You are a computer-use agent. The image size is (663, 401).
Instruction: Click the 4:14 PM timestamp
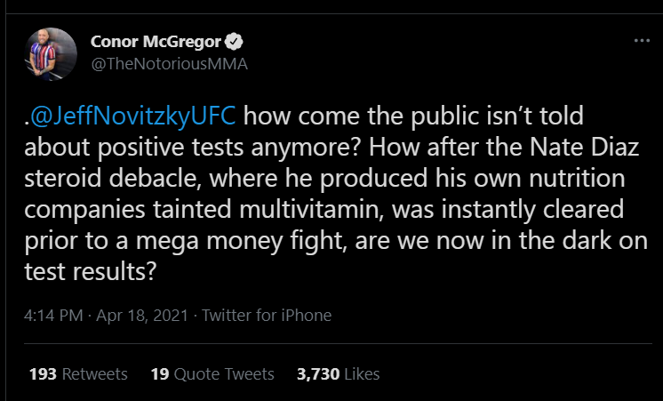pos(53,316)
